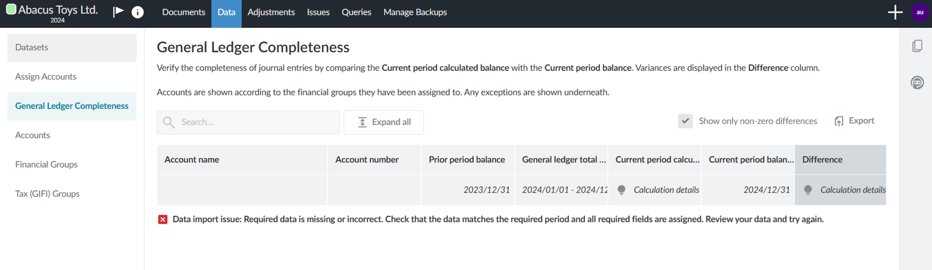Open Manage Backups menu item

[x=415, y=12]
